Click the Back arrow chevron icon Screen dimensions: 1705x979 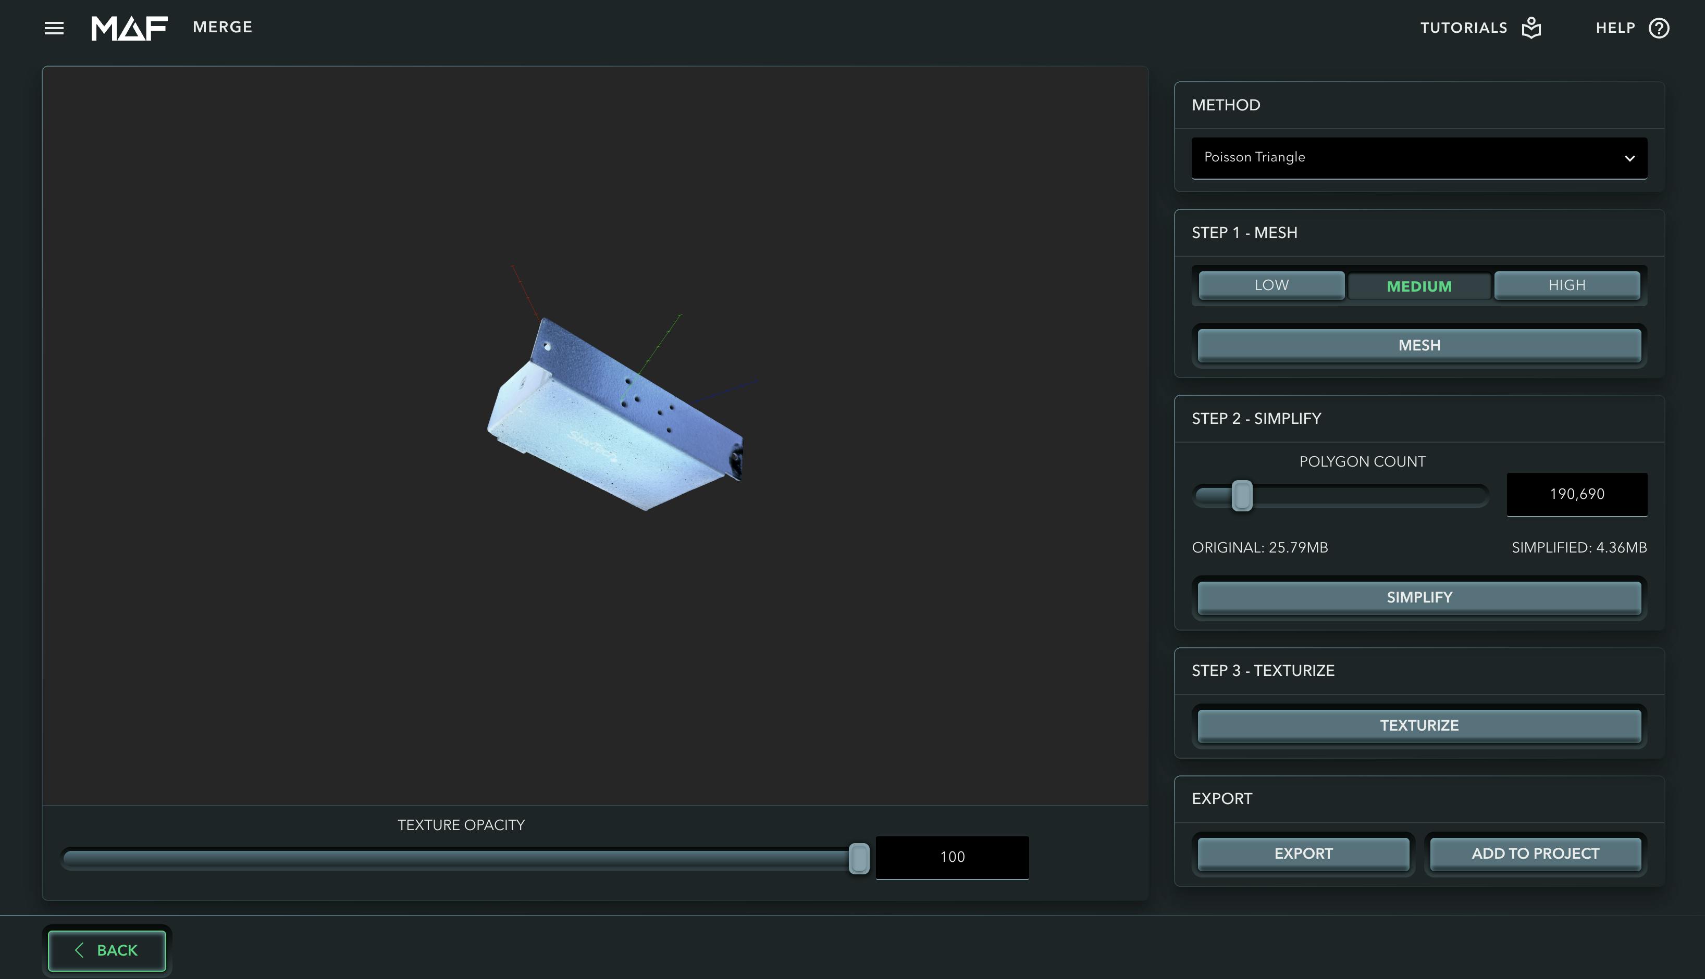tap(79, 949)
